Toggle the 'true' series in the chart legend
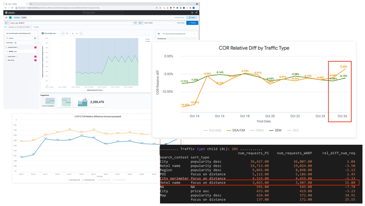This screenshot has width=365, height=206. tap(148, 39)
